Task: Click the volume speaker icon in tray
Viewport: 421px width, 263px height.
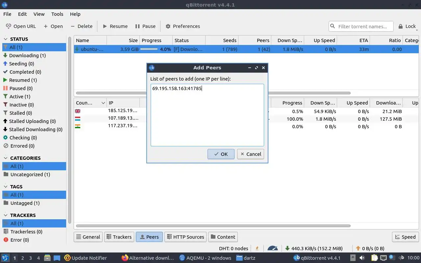Action: pos(362,258)
